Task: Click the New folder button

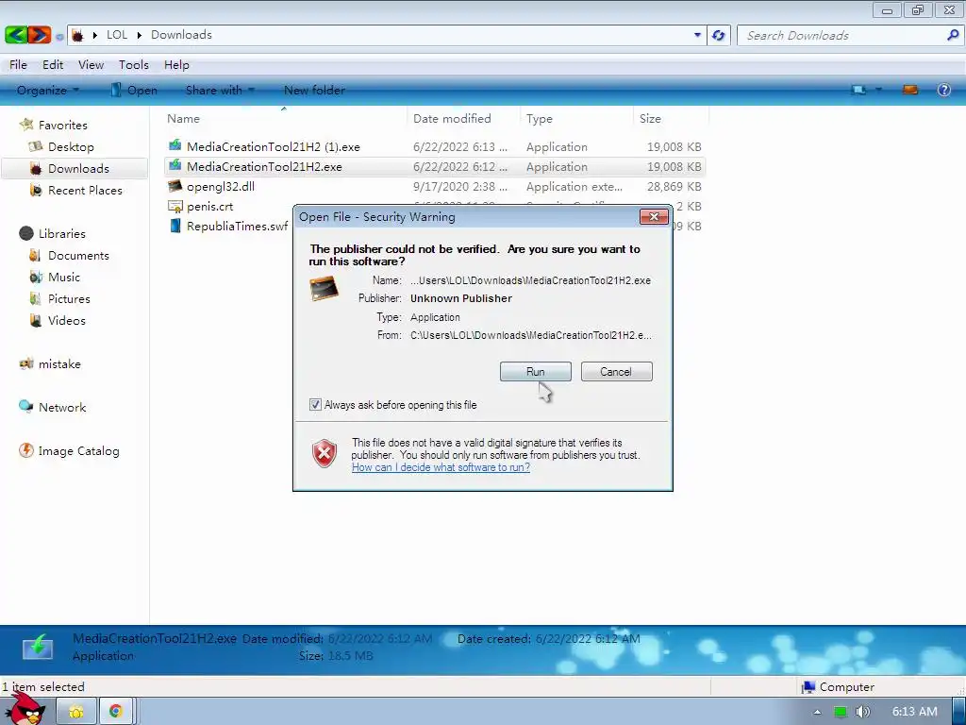Action: pyautogui.click(x=314, y=90)
